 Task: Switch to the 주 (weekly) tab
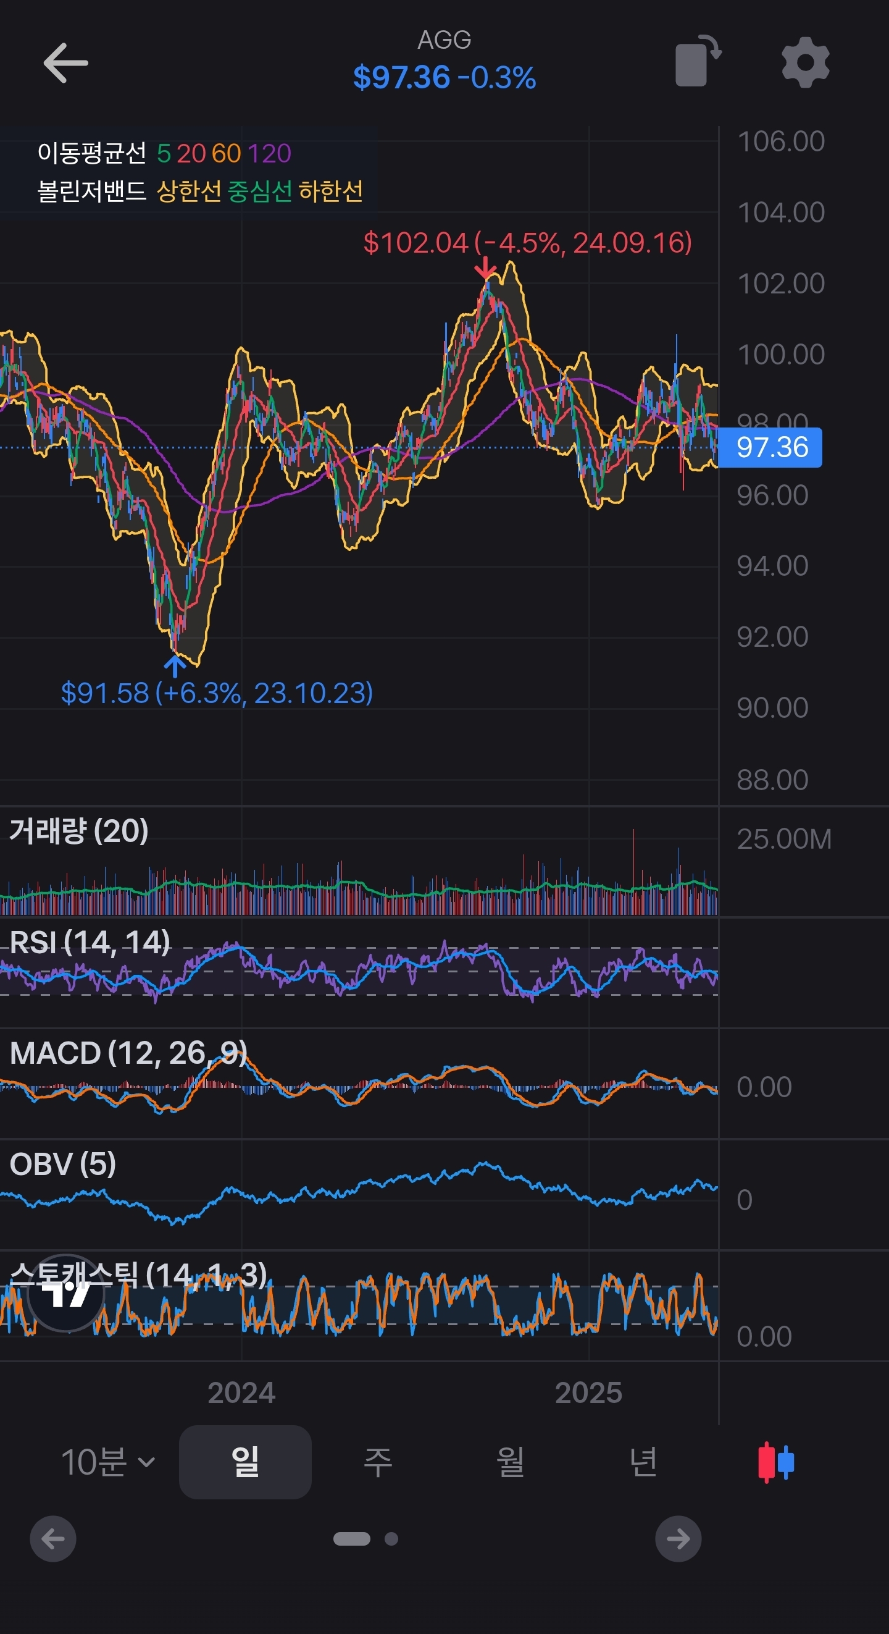(378, 1462)
